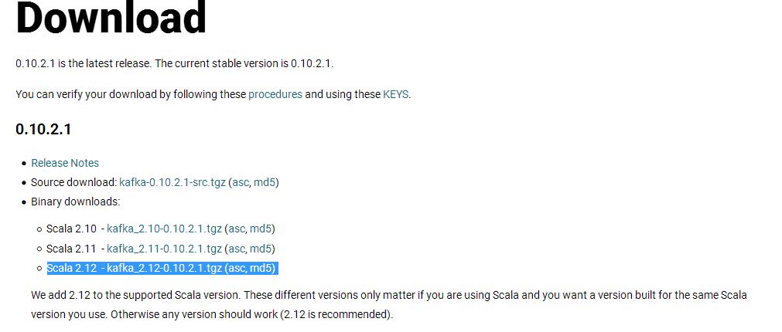Open the asc signature for source download
Viewport: 782px width, 332px height.
[241, 182]
